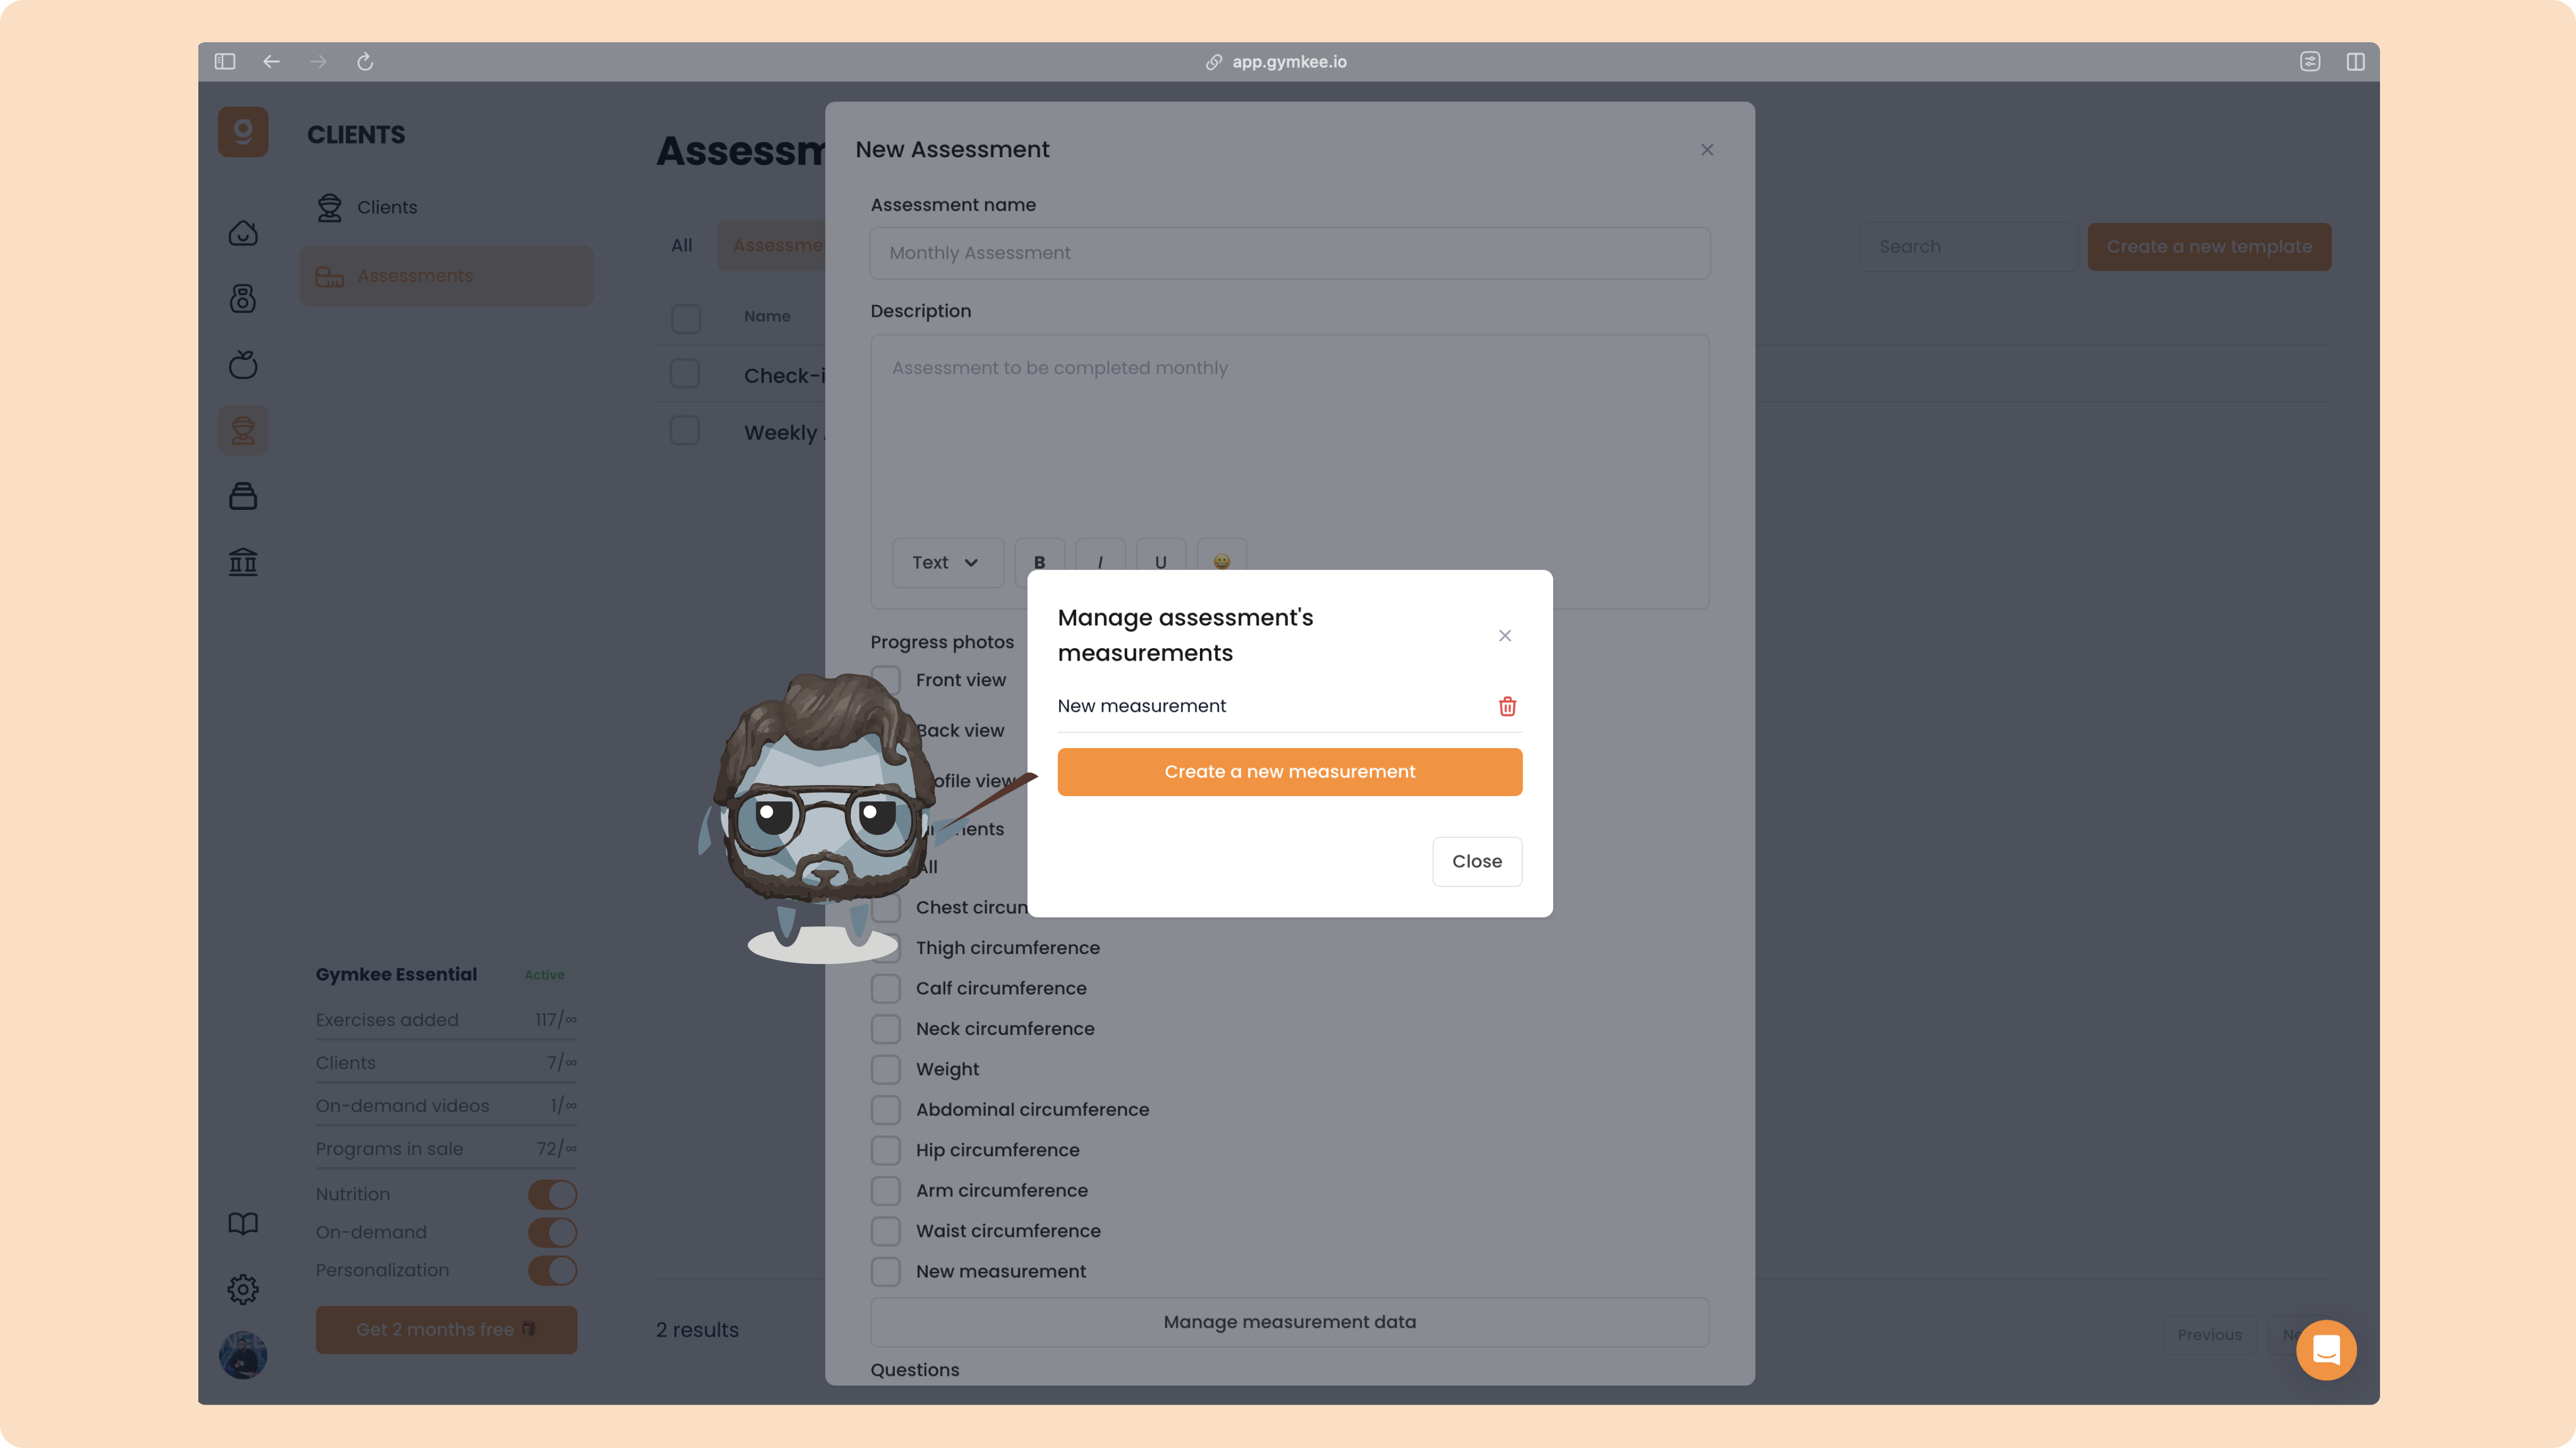The width and height of the screenshot is (2576, 1448).
Task: Close the New Assessment modal with X
Action: pyautogui.click(x=1707, y=150)
